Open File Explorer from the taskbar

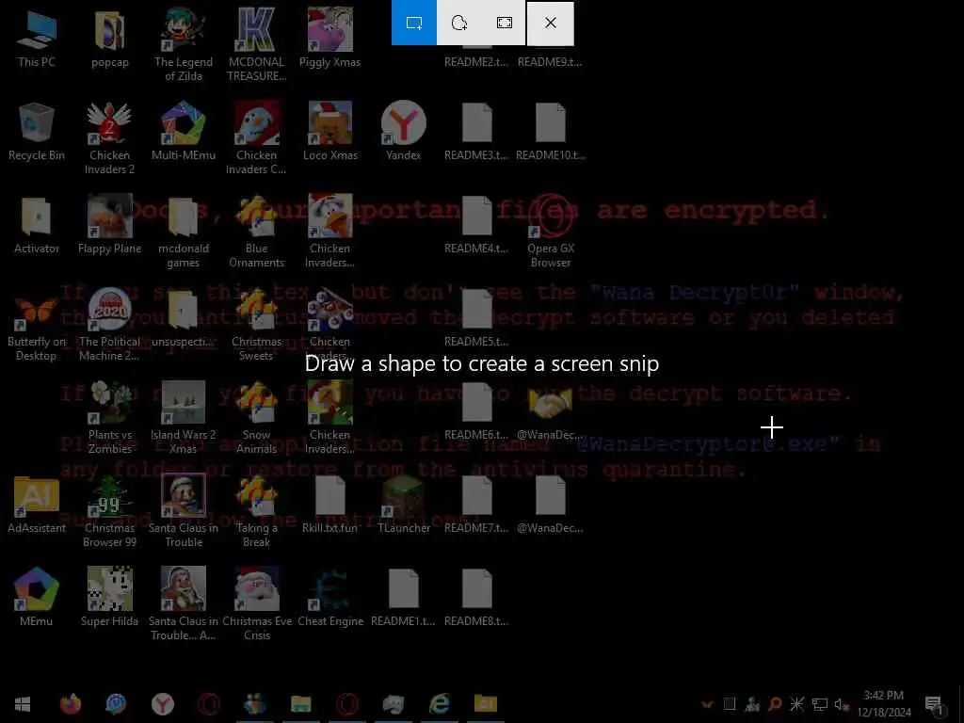pyautogui.click(x=300, y=704)
